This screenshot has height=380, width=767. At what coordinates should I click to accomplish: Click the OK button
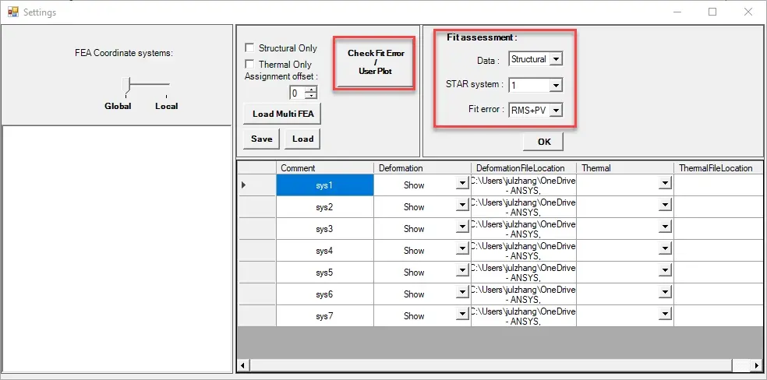544,142
